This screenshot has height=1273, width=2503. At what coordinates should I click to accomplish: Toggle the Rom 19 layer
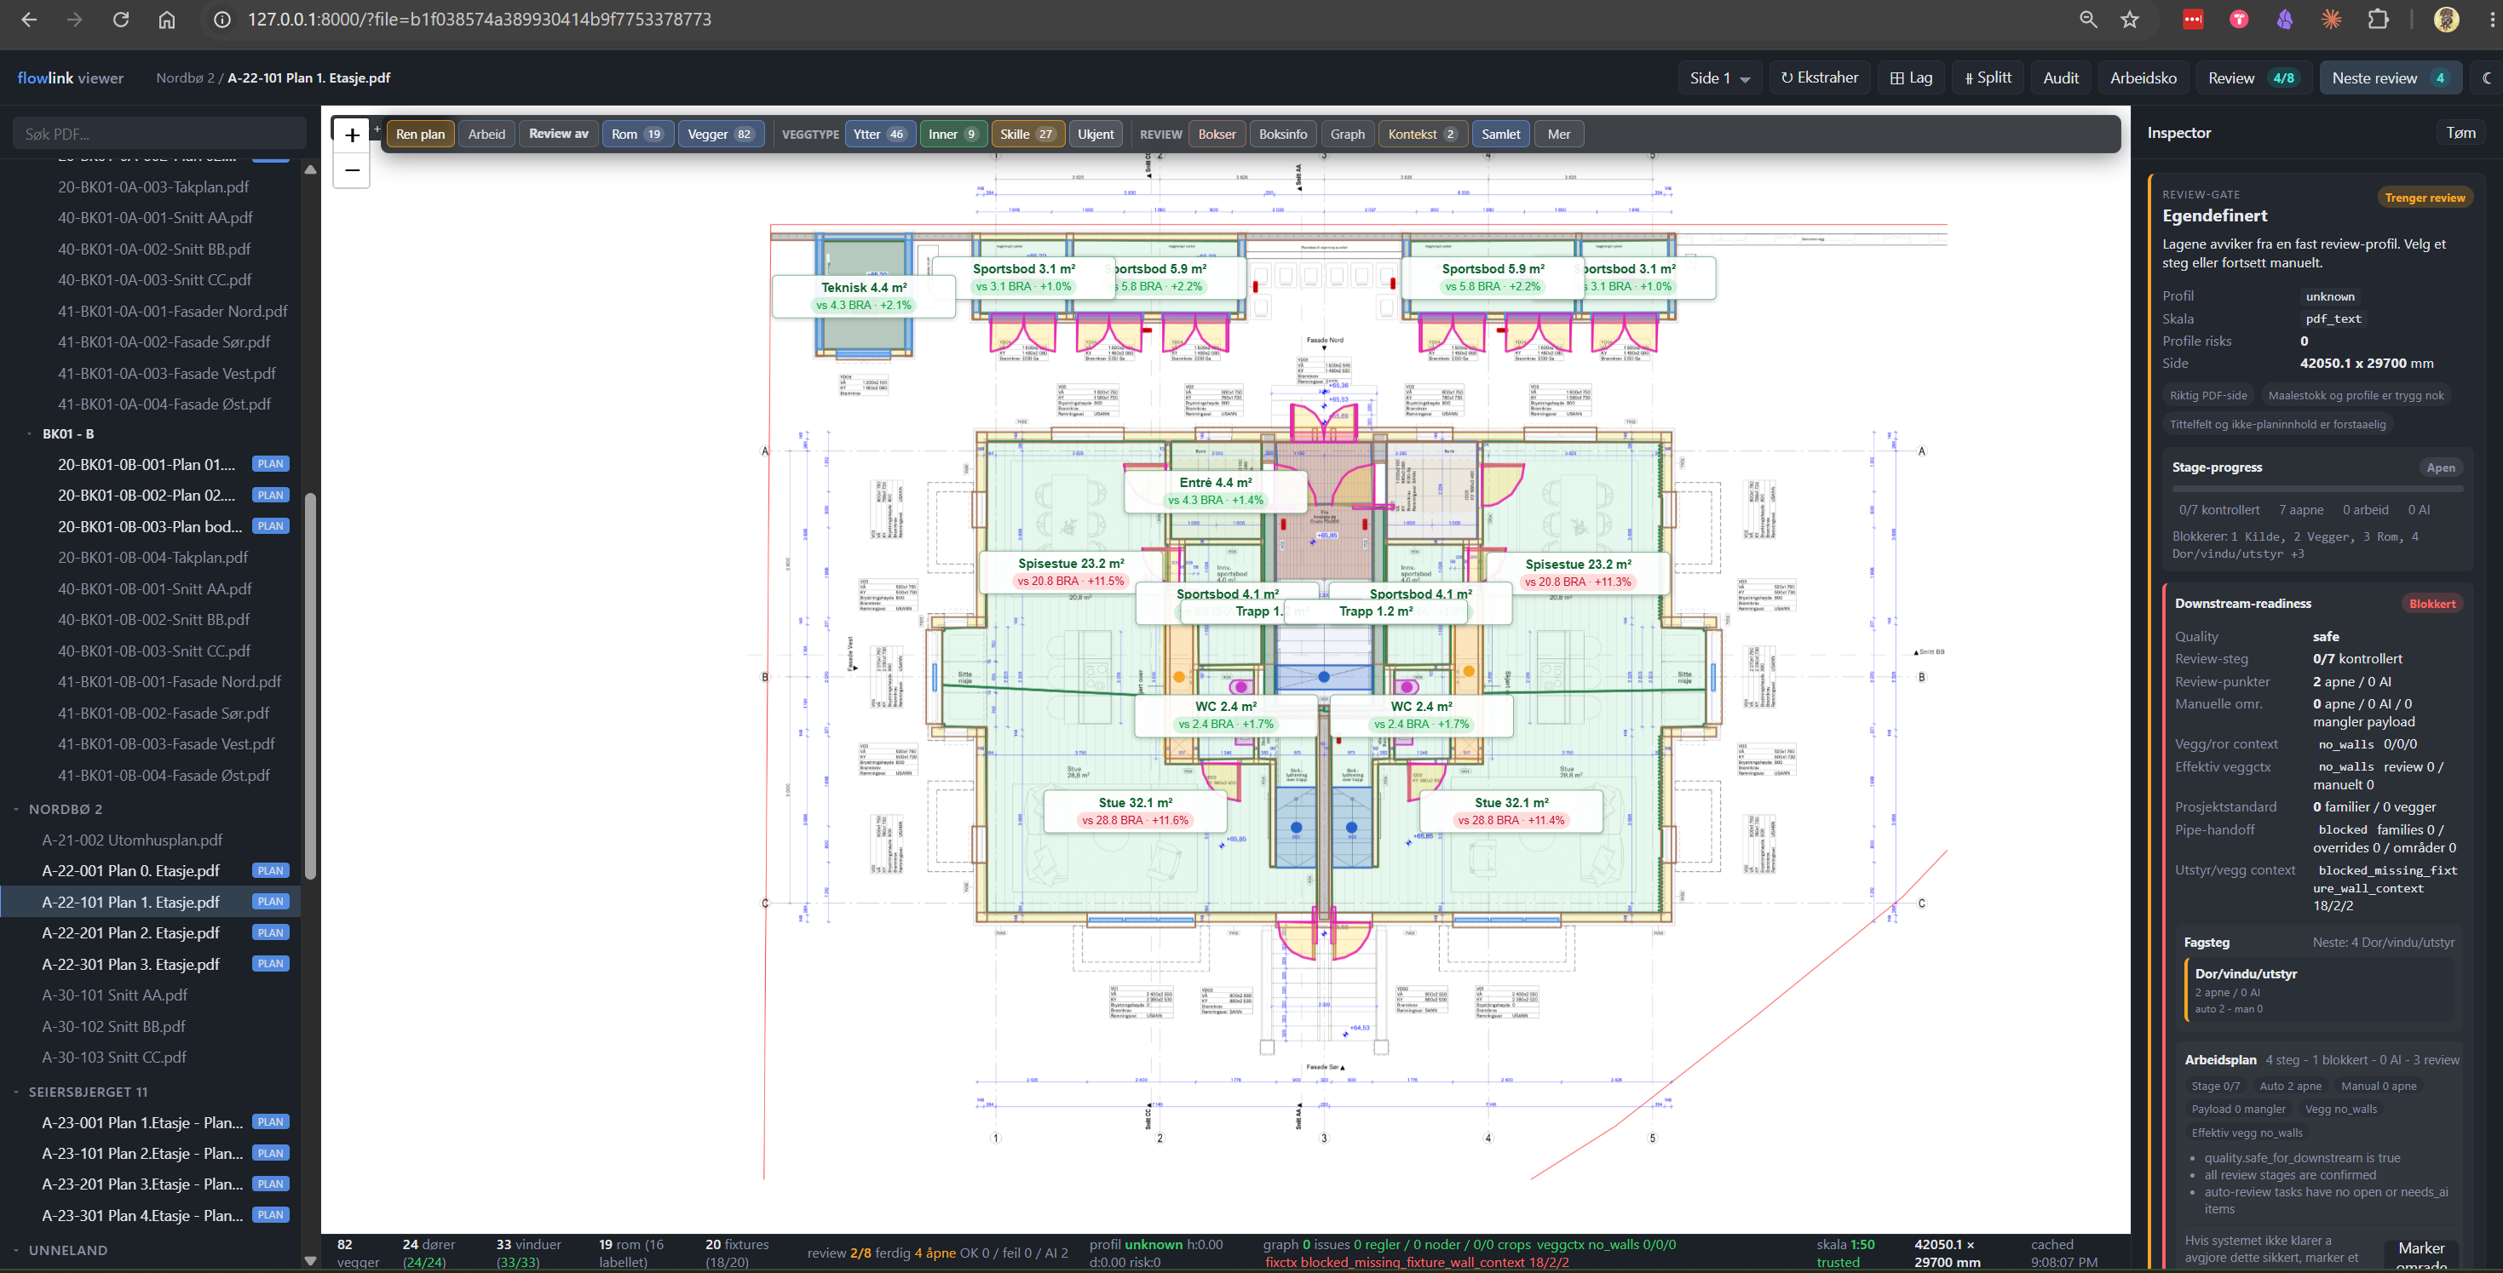[636, 134]
